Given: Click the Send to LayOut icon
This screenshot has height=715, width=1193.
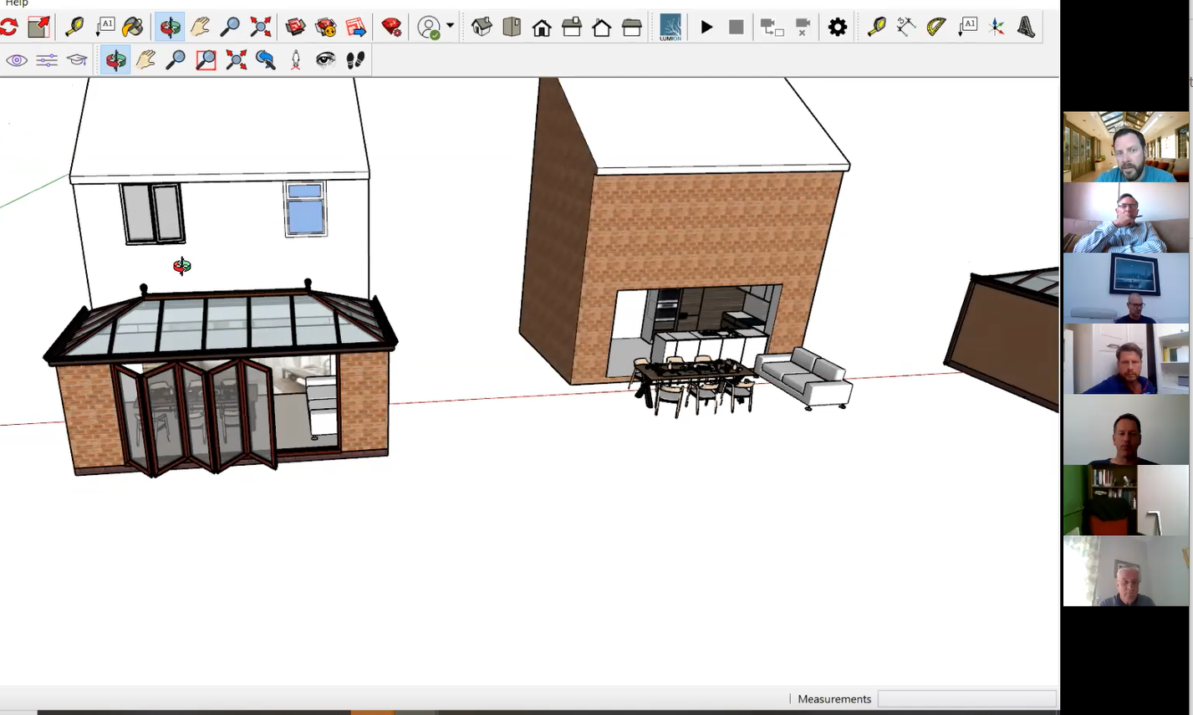Looking at the screenshot, I should (x=356, y=27).
